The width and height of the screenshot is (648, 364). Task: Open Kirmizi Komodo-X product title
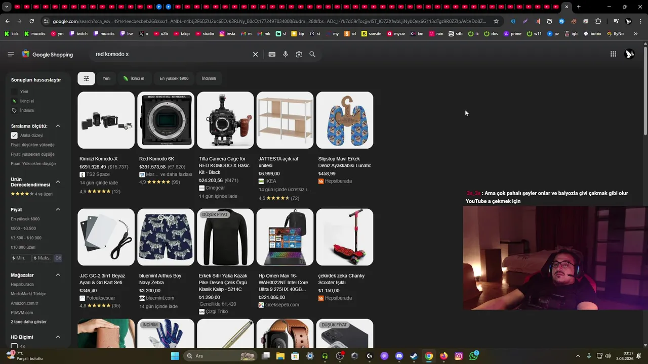click(x=98, y=159)
